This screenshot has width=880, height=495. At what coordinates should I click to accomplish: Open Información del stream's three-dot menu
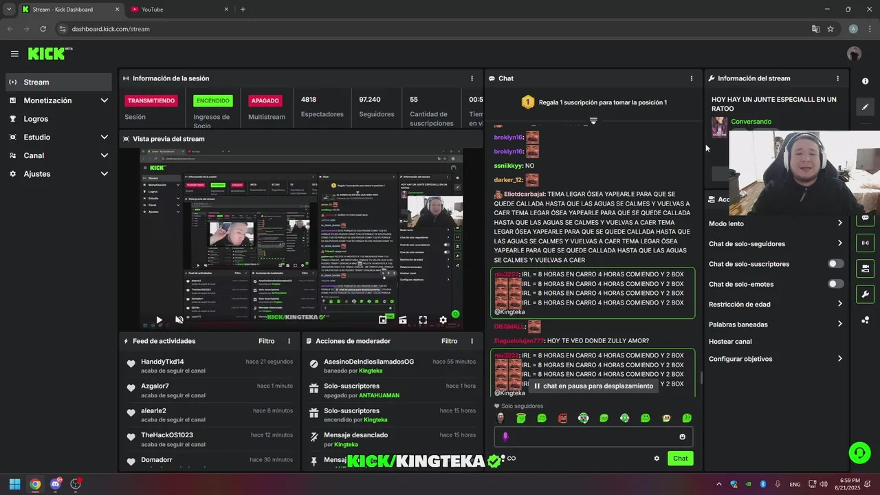click(837, 78)
